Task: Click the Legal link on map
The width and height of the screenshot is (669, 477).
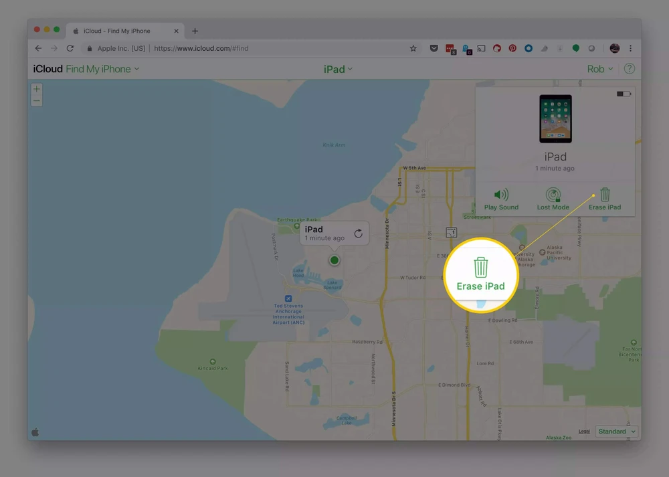Action: point(584,432)
